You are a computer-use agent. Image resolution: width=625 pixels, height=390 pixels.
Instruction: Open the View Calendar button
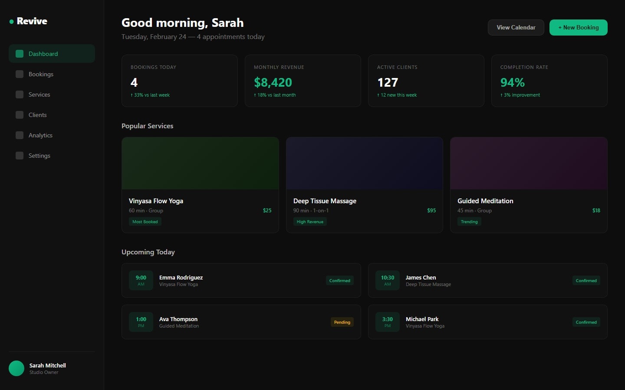pyautogui.click(x=516, y=27)
